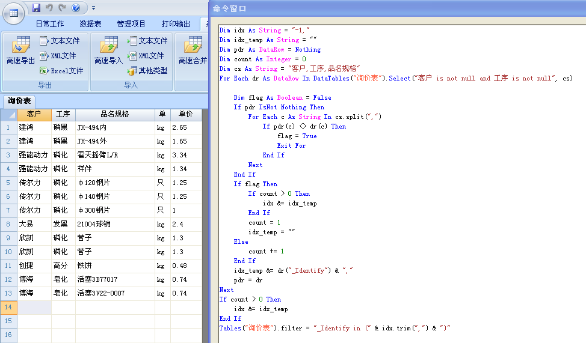The height and width of the screenshot is (343, 586).
Task: Click cell φ120钢片
Action: (x=115, y=183)
